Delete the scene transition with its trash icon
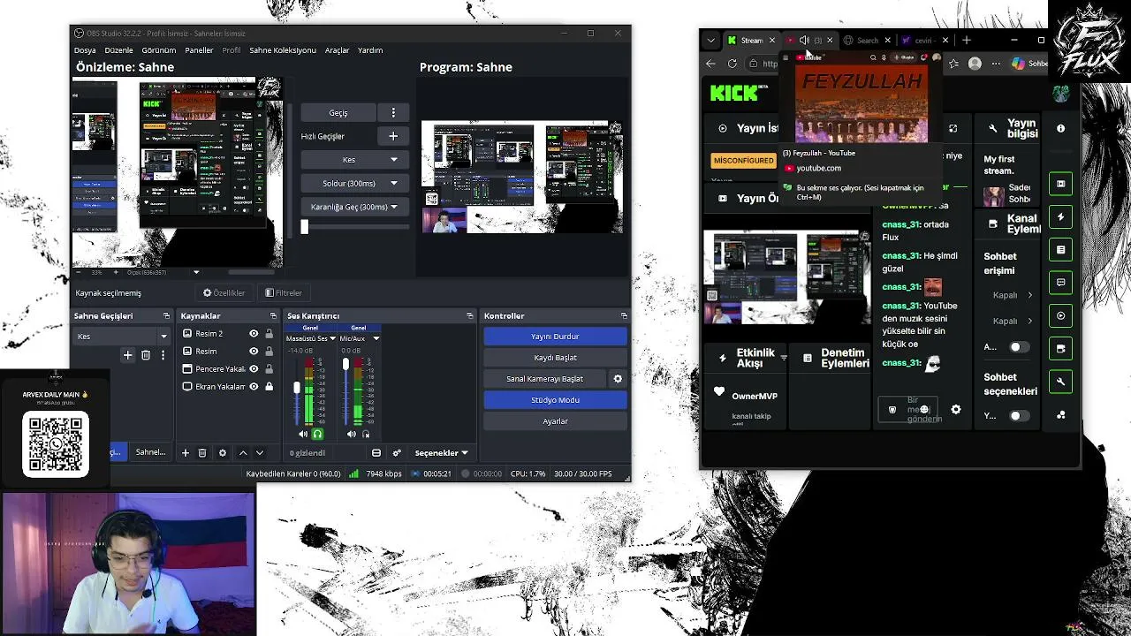1131x636 pixels. [146, 355]
